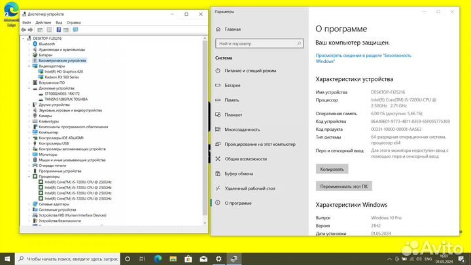Screen dimensions: 471x265
Task: Open the Вид menu in Device Manager
Action: tap(59, 22)
